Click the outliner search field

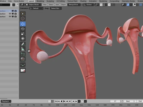pyautogui.click(x=5, y=5)
